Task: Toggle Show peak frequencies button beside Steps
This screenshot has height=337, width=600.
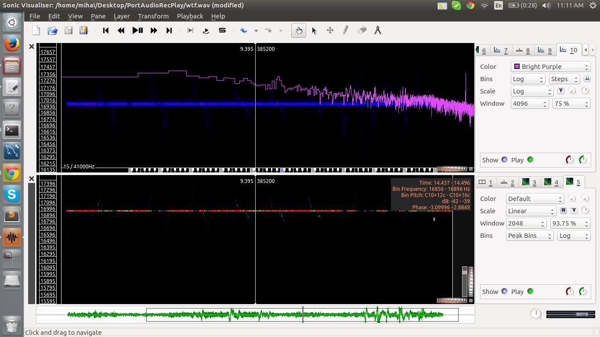Action: tap(587, 79)
